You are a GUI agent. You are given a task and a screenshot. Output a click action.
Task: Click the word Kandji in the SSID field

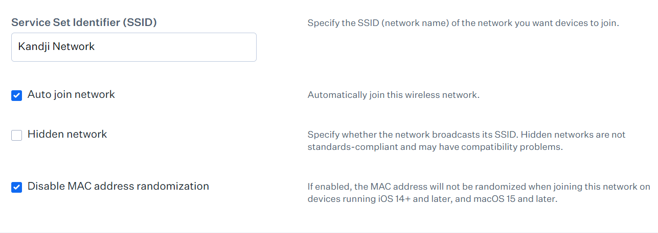point(34,46)
